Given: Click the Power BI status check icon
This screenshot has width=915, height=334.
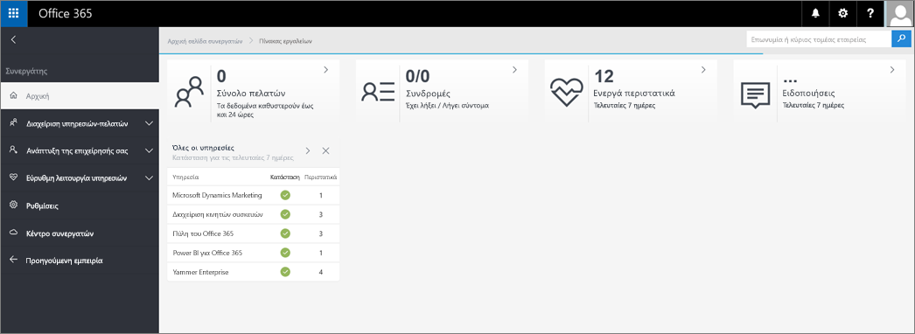Looking at the screenshot, I should (x=285, y=253).
